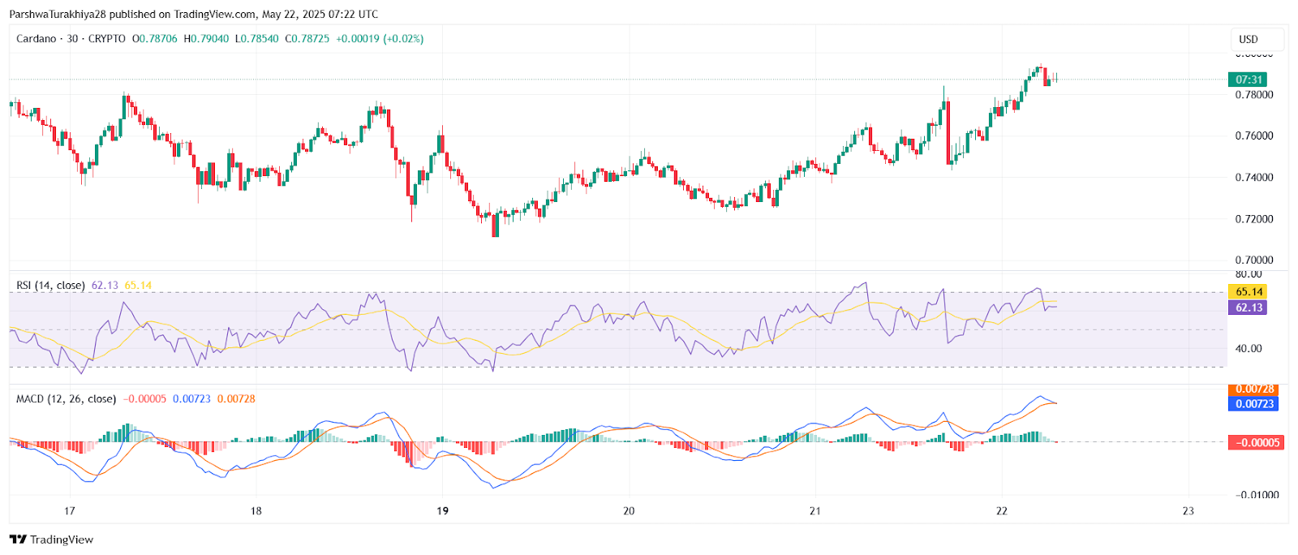Image resolution: width=1298 pixels, height=555 pixels.
Task: Click the green 07:31 countdown price tag
Action: [x=1248, y=80]
